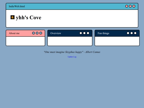Select the Overview panel title
This screenshot has width=144, height=108.
(x=56, y=33)
